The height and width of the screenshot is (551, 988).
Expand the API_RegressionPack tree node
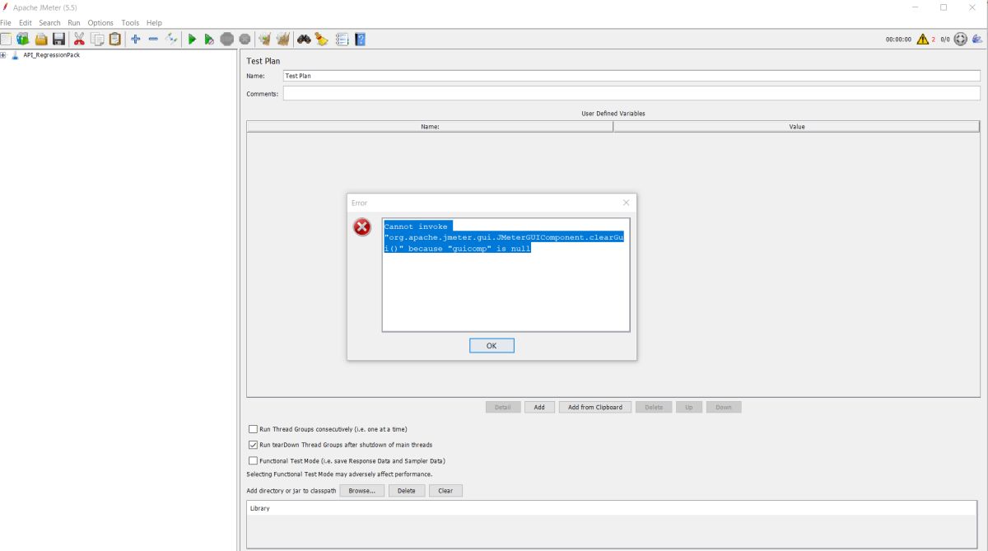(3, 55)
